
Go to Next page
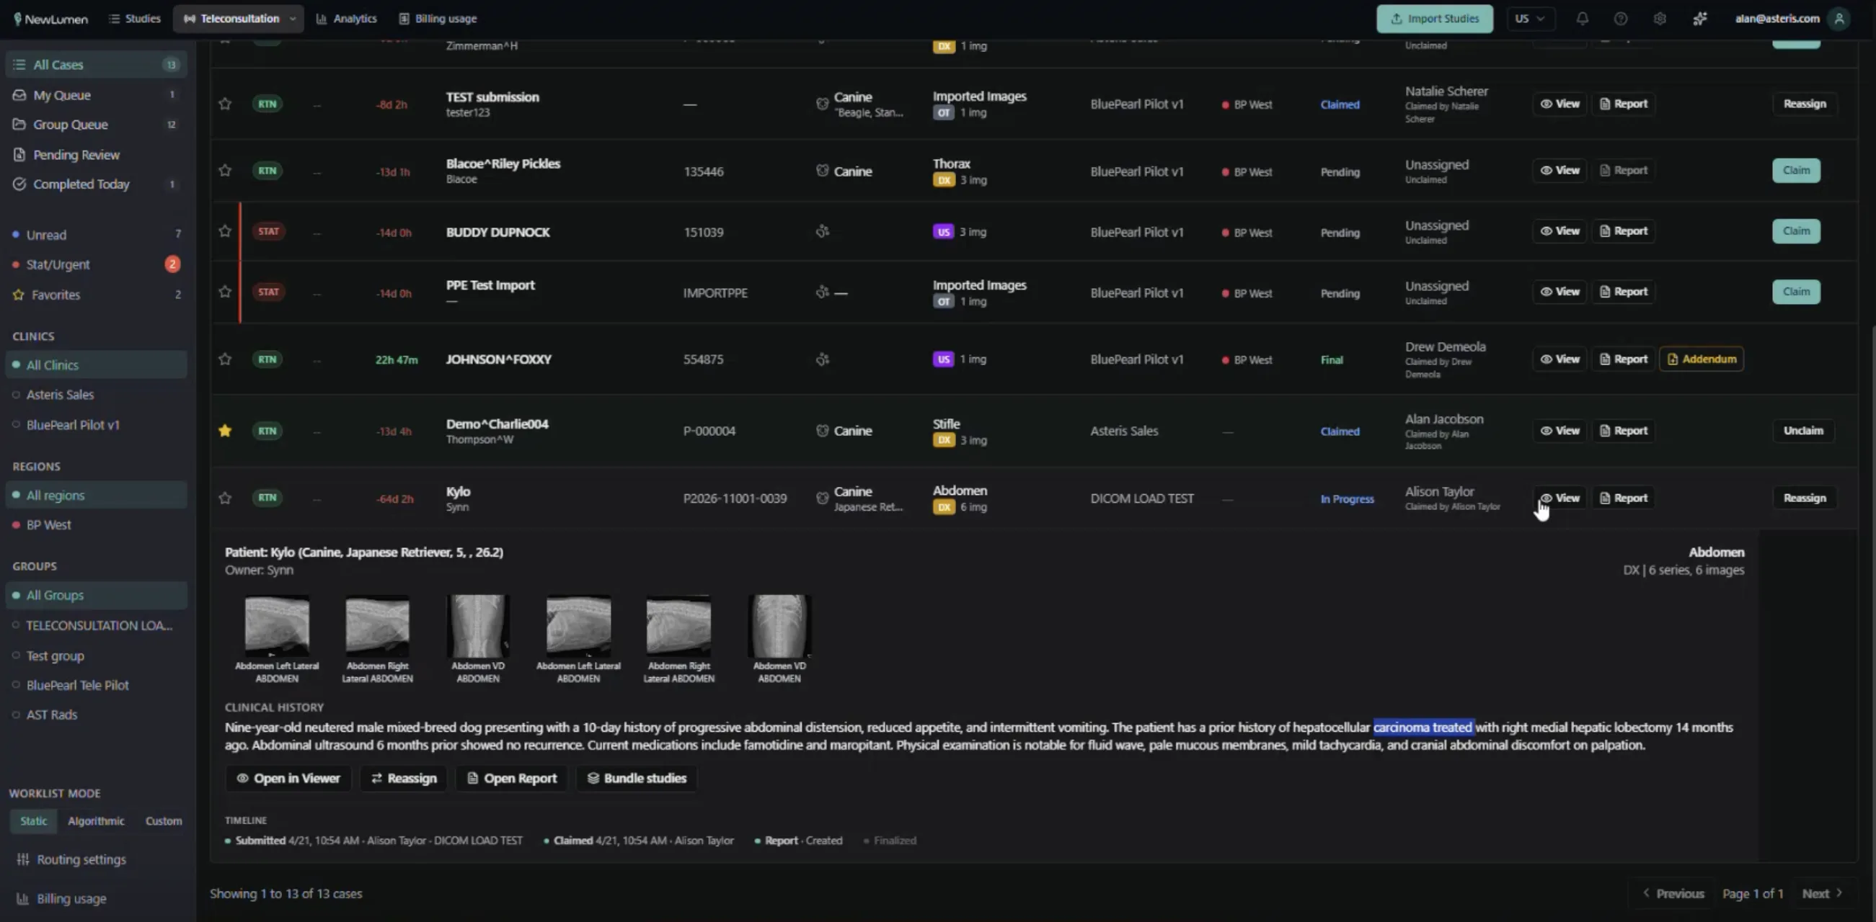pyautogui.click(x=1822, y=894)
